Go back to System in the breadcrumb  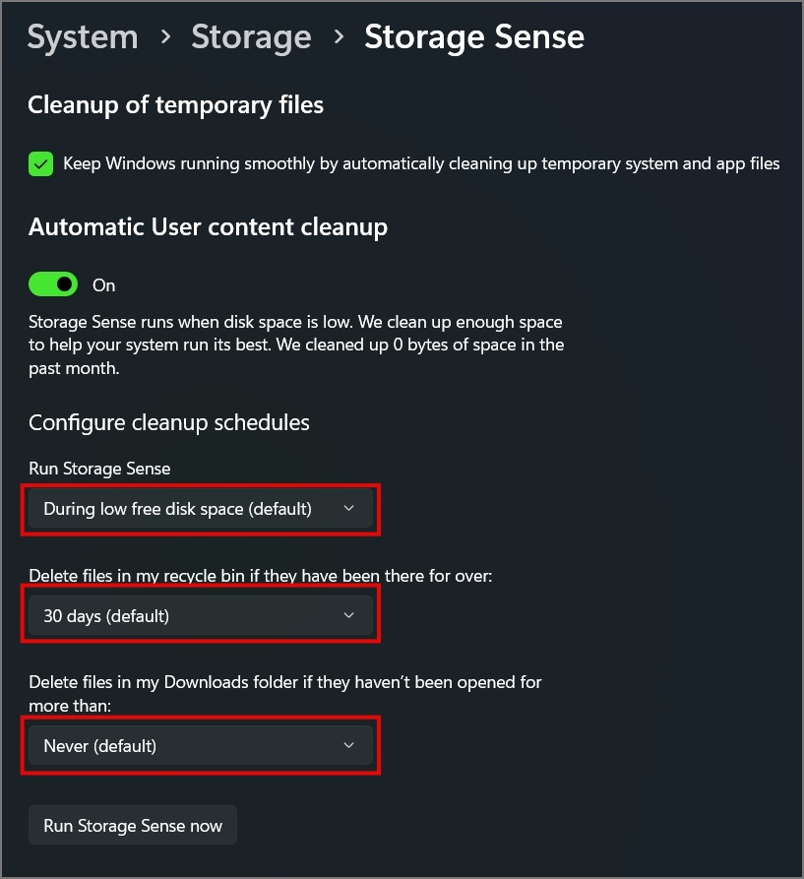81,37
